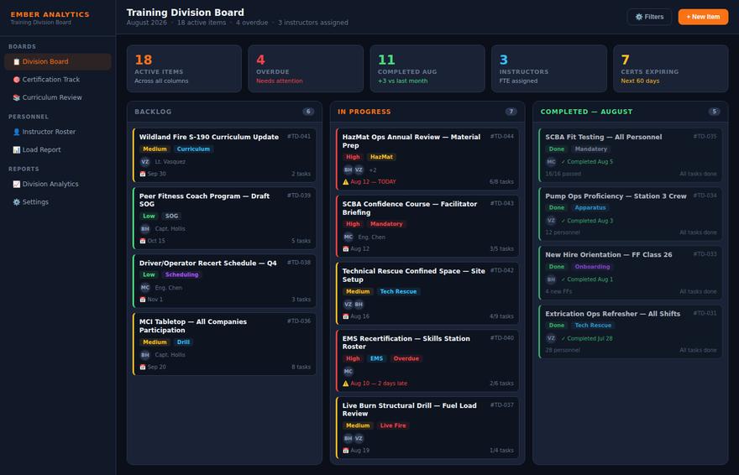Click the Curriculum tag on Wildland Fire card
This screenshot has height=475, width=739.
(x=193, y=149)
